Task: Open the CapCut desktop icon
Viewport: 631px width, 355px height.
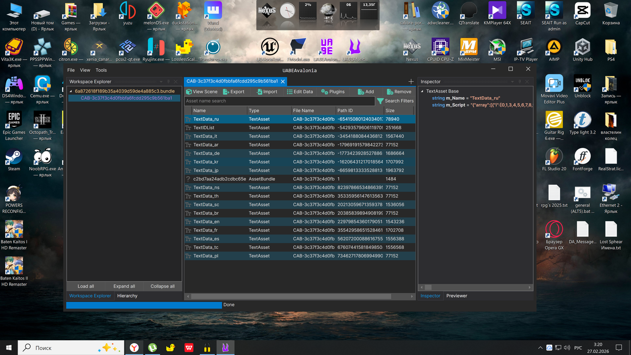Action: point(582,14)
